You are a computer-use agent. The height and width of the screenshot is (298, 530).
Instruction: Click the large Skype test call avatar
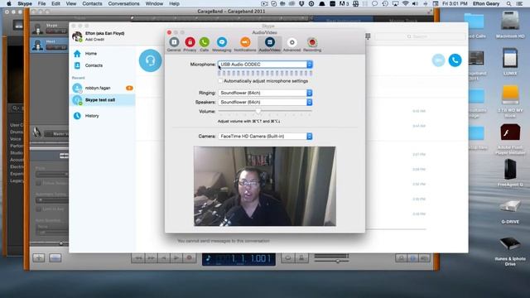tap(151, 60)
